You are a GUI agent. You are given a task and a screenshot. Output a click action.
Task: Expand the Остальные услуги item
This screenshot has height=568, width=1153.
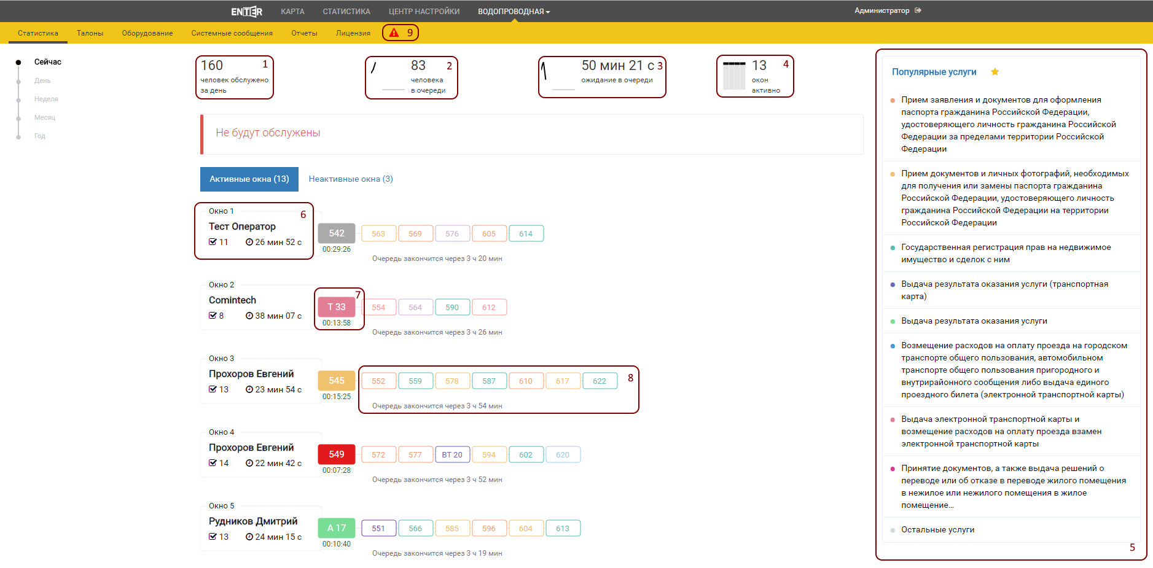[937, 529]
